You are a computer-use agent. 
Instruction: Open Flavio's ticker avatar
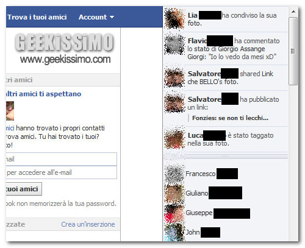pos(174,44)
